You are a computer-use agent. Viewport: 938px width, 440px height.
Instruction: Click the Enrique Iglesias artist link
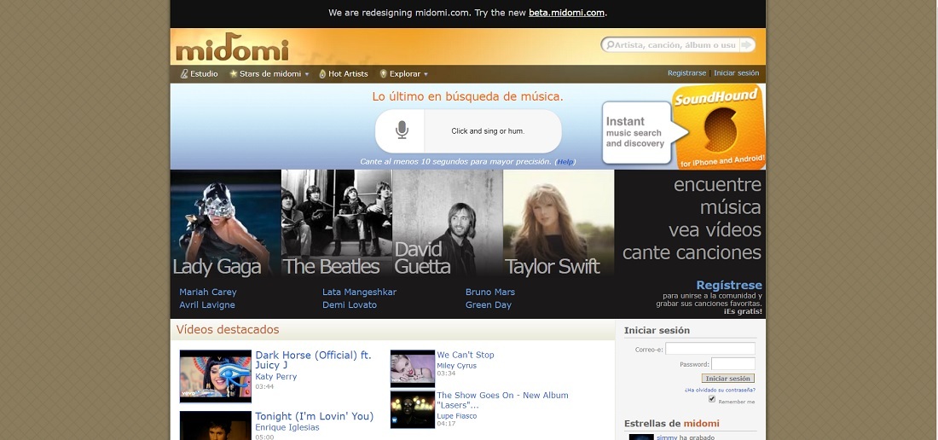coord(287,427)
